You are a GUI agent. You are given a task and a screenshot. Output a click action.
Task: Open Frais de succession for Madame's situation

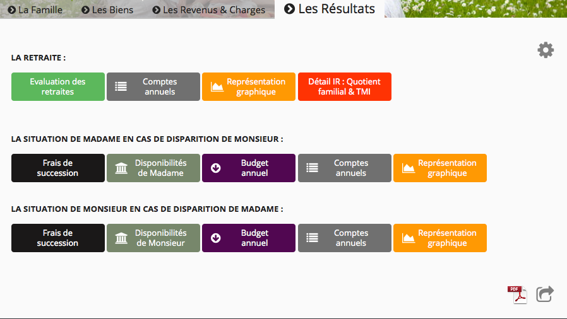point(58,168)
